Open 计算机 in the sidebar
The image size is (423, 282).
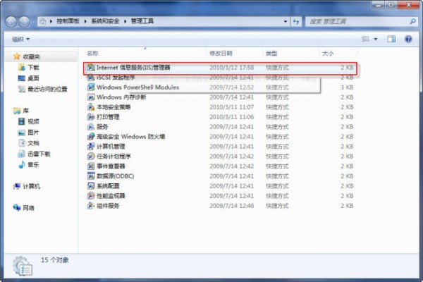coord(32,186)
